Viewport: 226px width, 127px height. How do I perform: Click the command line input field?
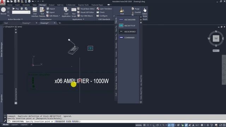[x=117, y=121]
